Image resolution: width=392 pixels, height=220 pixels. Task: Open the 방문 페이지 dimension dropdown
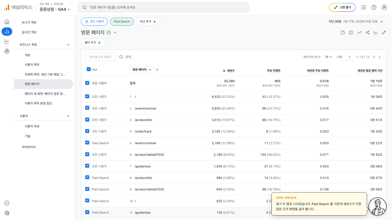point(142,70)
